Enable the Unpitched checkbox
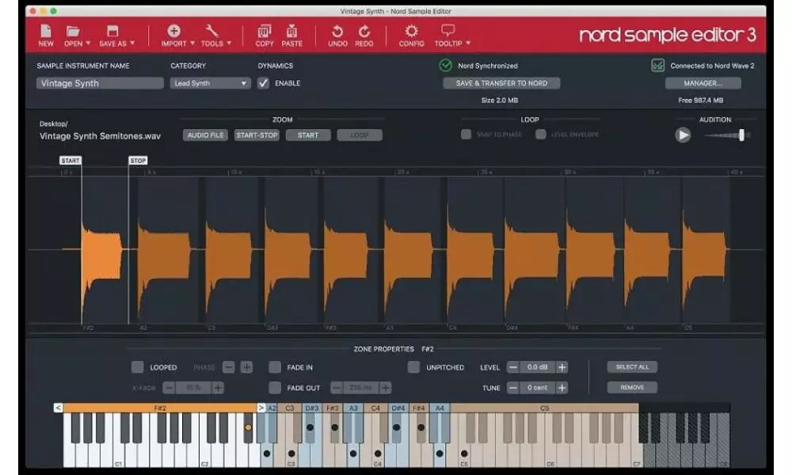792x475 pixels. pos(413,367)
